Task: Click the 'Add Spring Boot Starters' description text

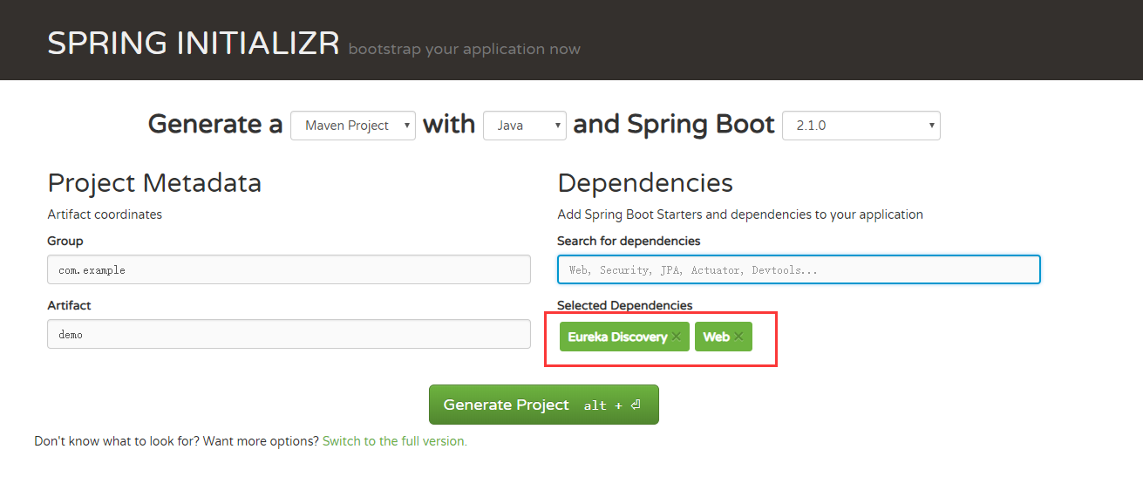Action: click(740, 214)
